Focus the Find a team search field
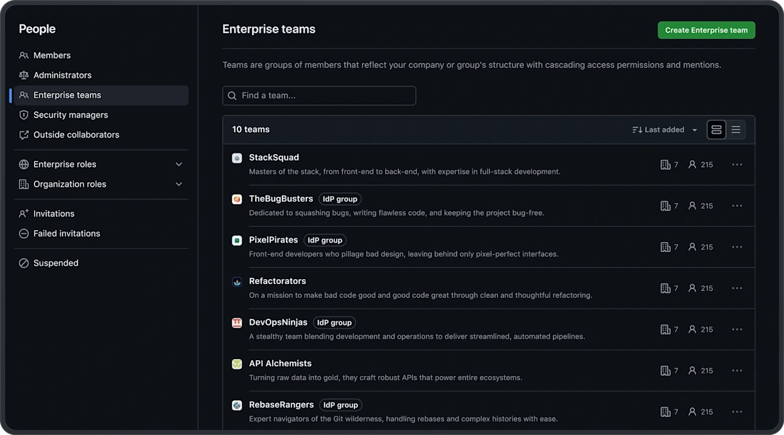 coord(319,96)
